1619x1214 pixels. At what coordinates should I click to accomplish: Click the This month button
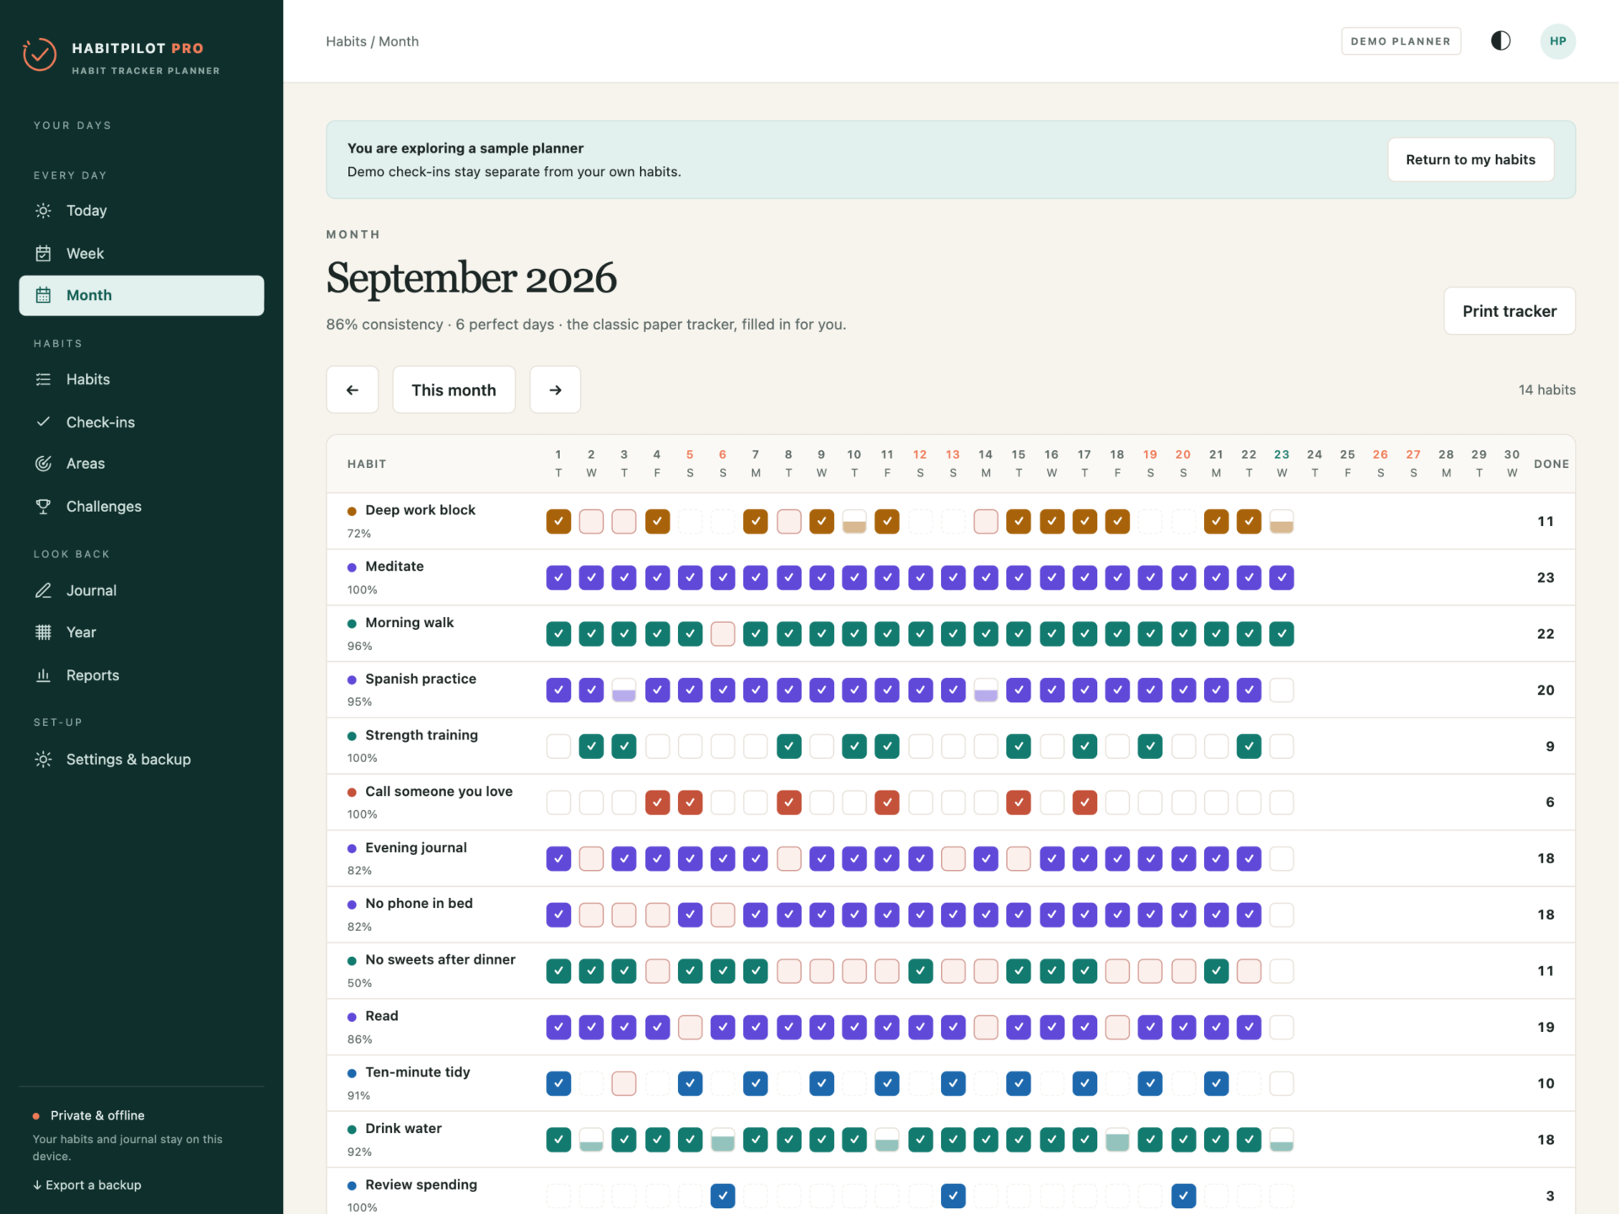pyautogui.click(x=454, y=389)
